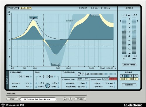Adjust the ATTACK 10 ms stepper

(86, 83)
